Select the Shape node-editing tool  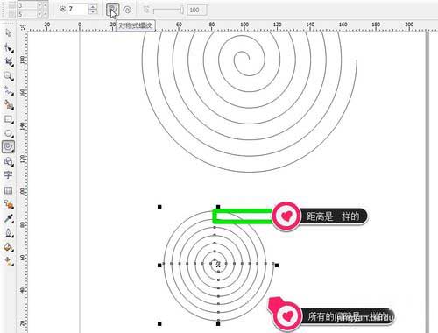[8, 47]
